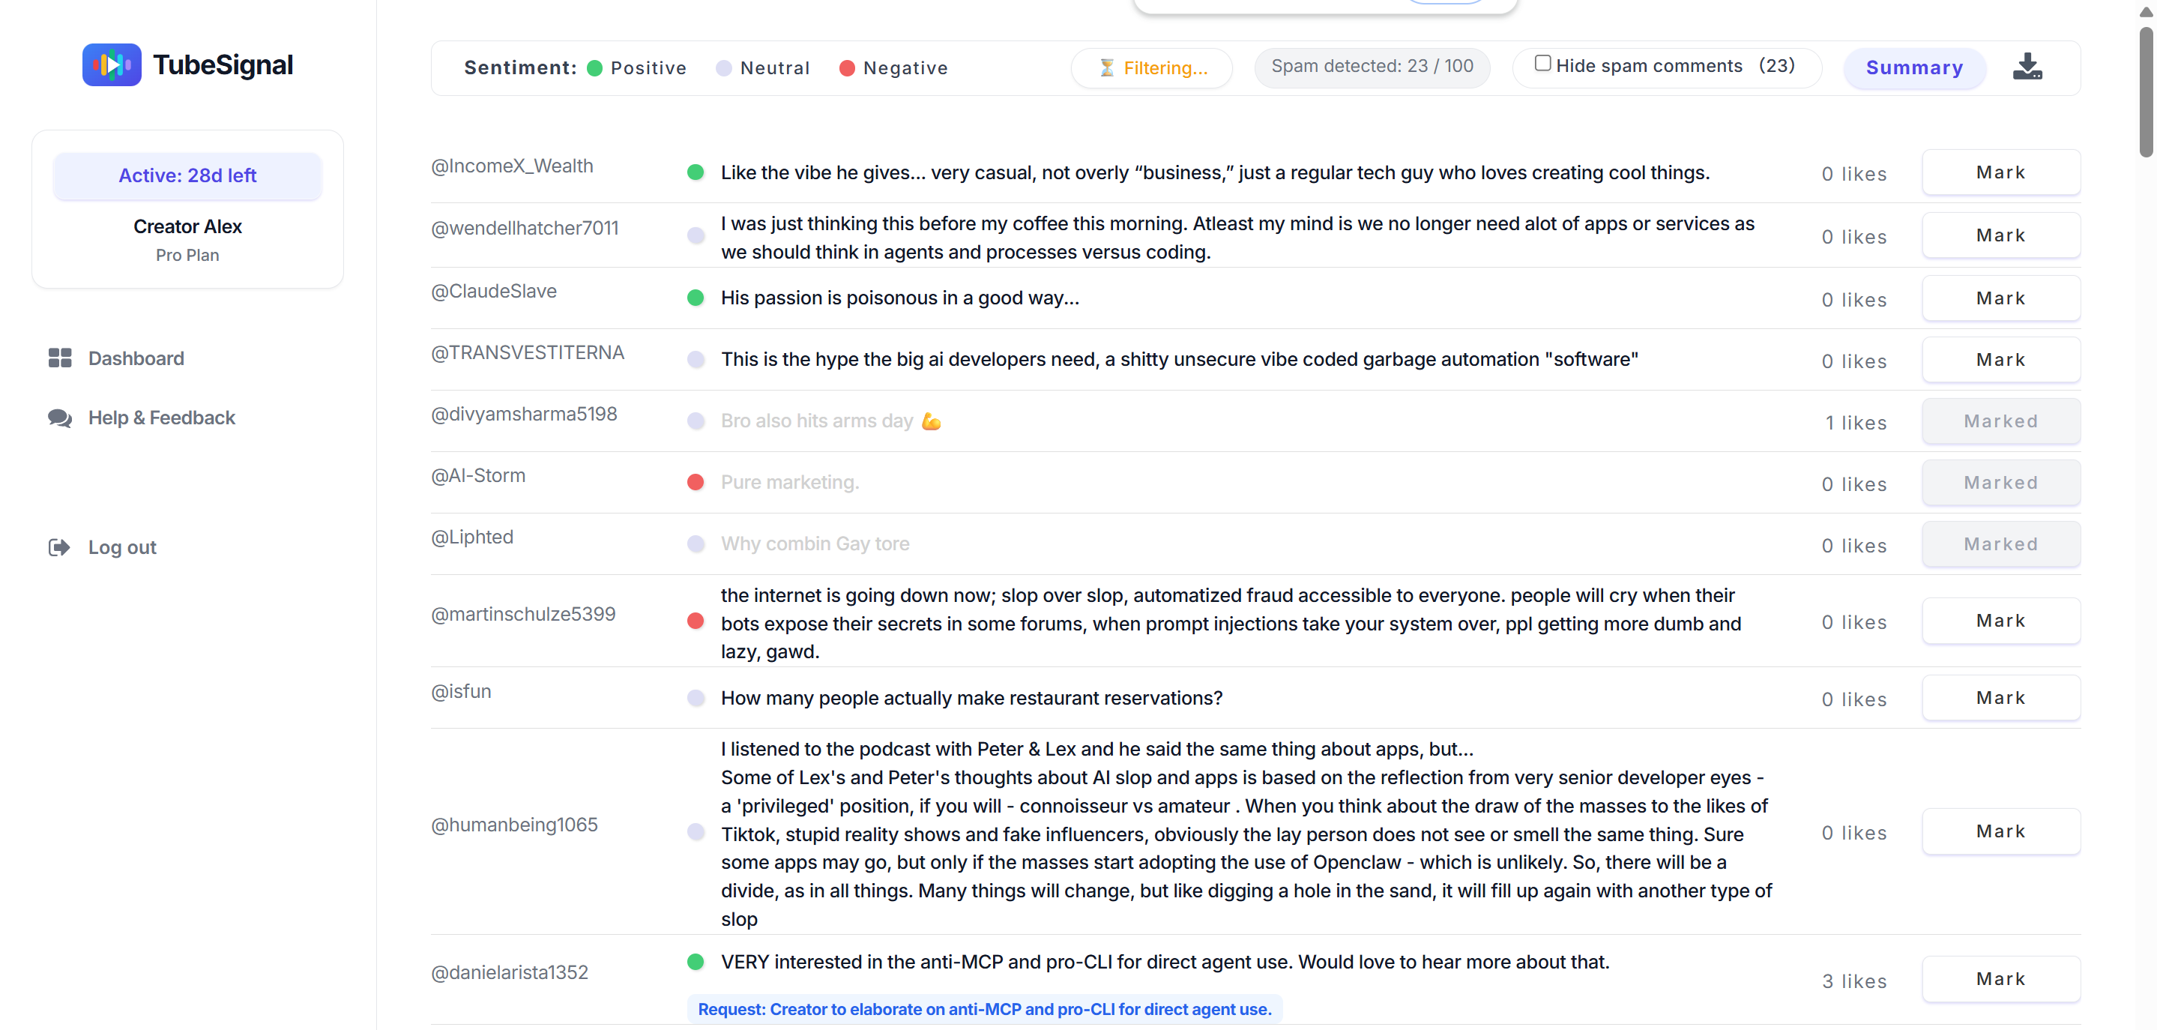Click the TubeSignal logo icon
The image size is (2157, 1030).
(x=112, y=64)
